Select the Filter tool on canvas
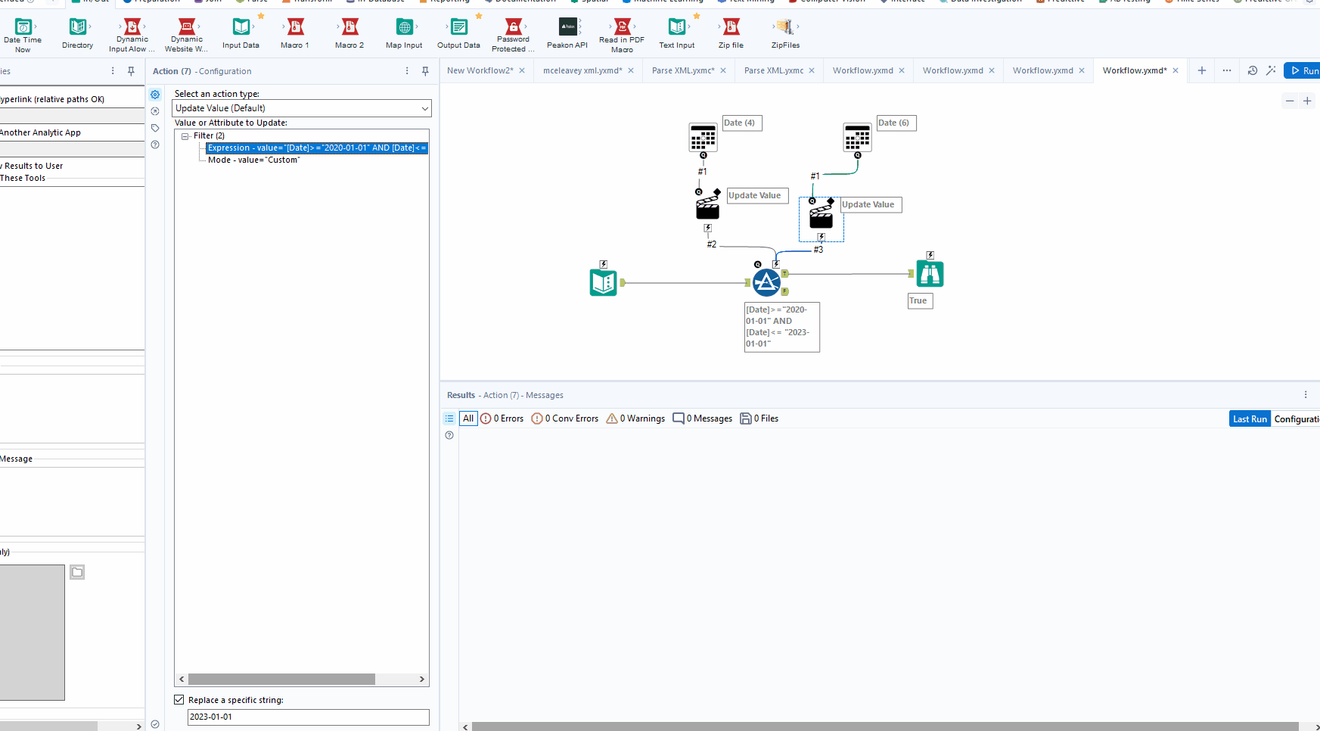Image resolution: width=1320 pixels, height=731 pixels. click(766, 282)
